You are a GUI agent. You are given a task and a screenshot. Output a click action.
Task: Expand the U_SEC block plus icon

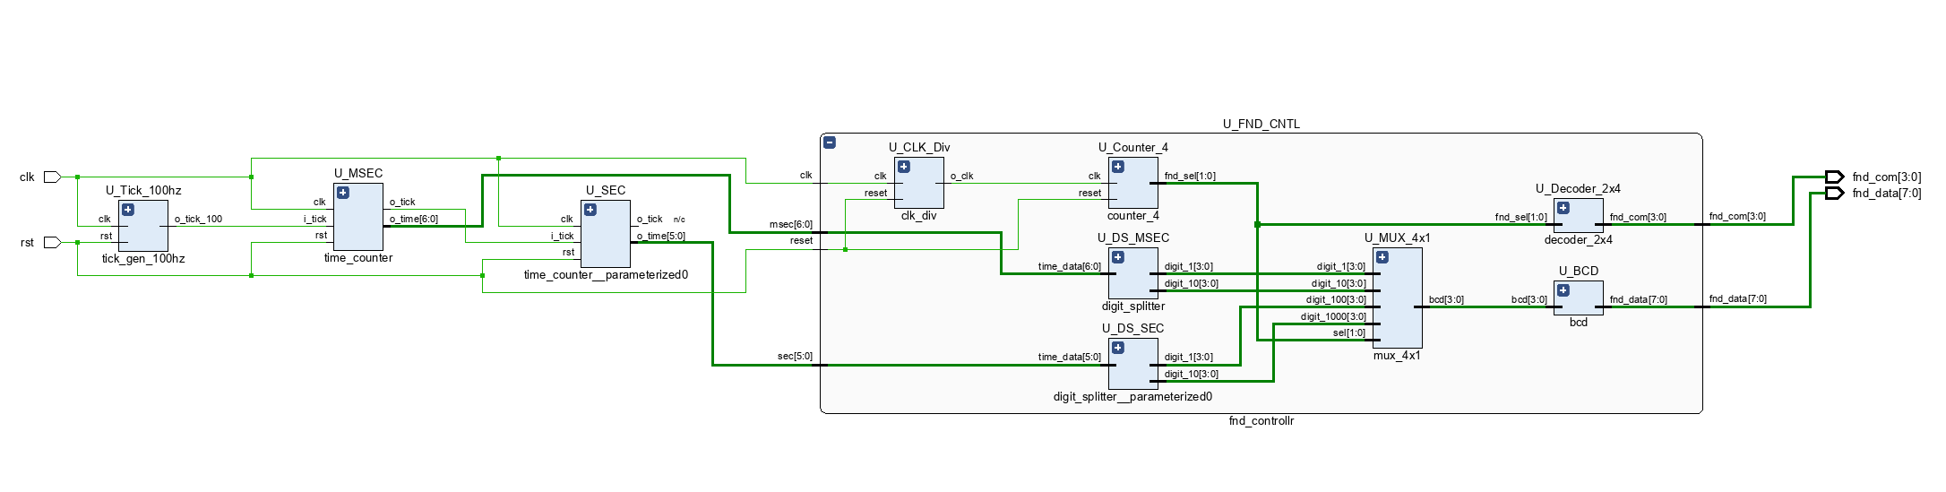click(590, 210)
